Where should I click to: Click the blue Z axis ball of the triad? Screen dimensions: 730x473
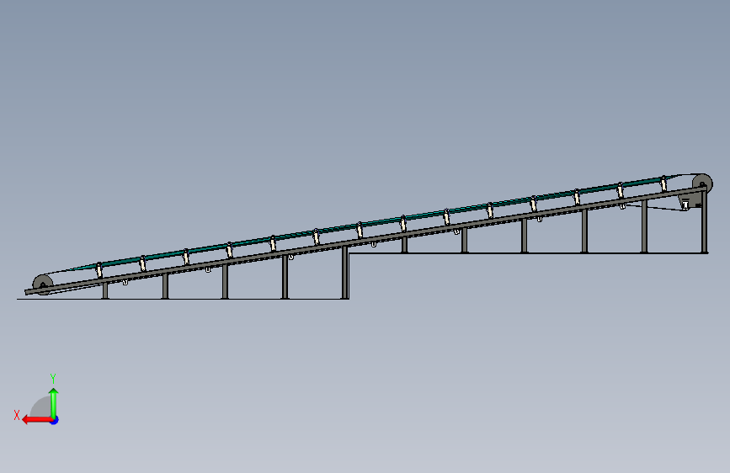(55, 420)
